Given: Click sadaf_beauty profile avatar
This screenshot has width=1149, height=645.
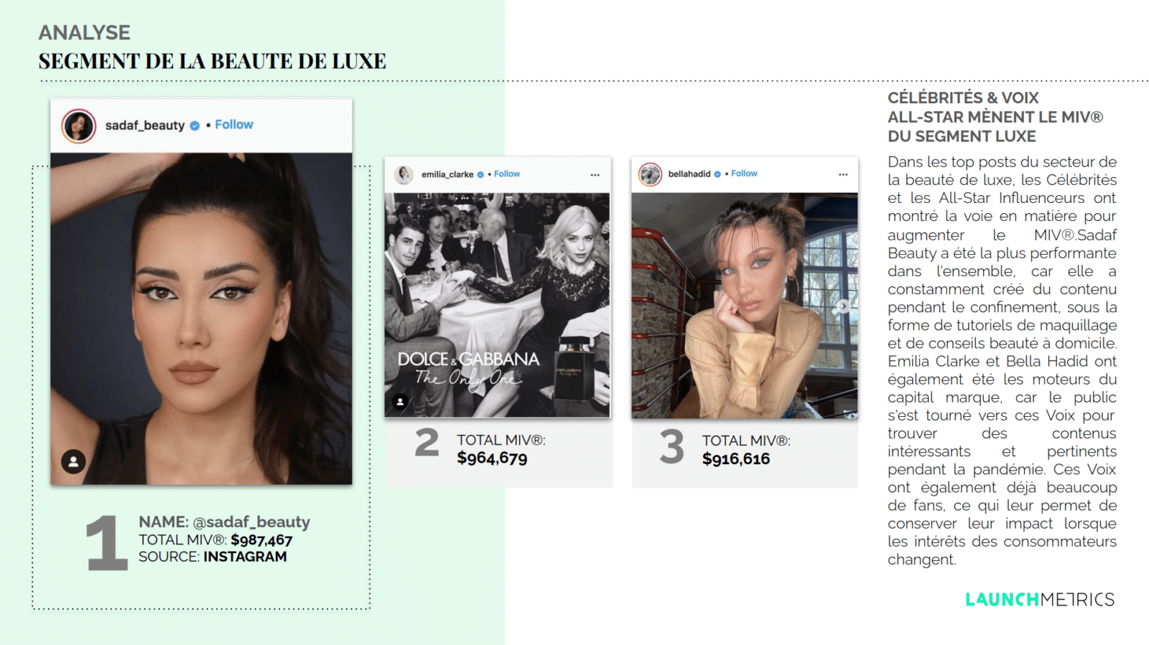Looking at the screenshot, I should click(79, 126).
